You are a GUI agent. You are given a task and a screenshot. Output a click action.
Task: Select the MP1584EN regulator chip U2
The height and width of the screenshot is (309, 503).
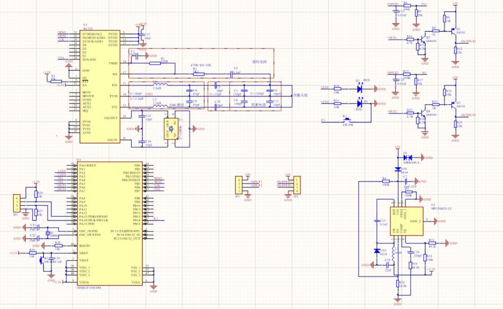[406, 221]
